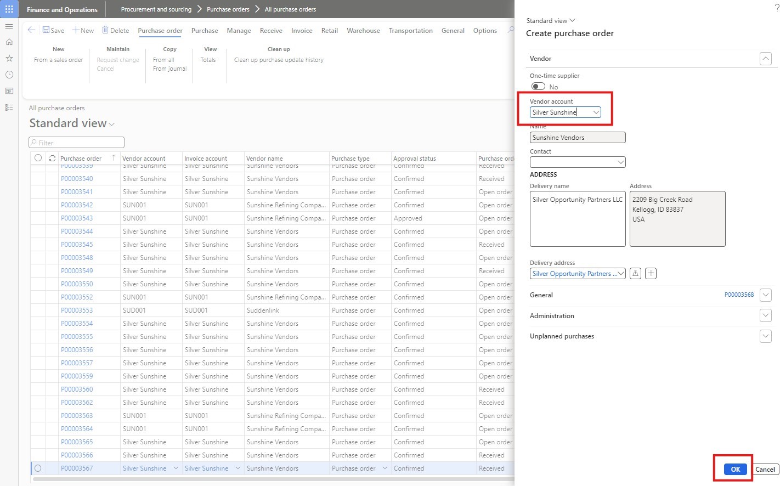Expand the Unplanned purchases section

(766, 336)
